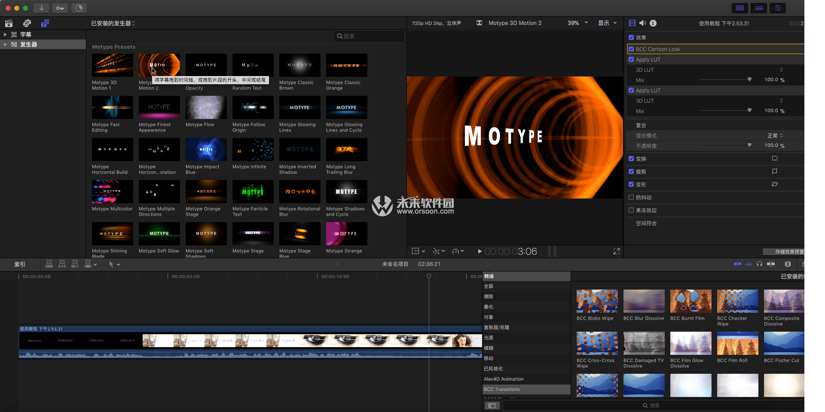Open the info inspector icon
Screen dimensions: 825x412
click(653, 23)
